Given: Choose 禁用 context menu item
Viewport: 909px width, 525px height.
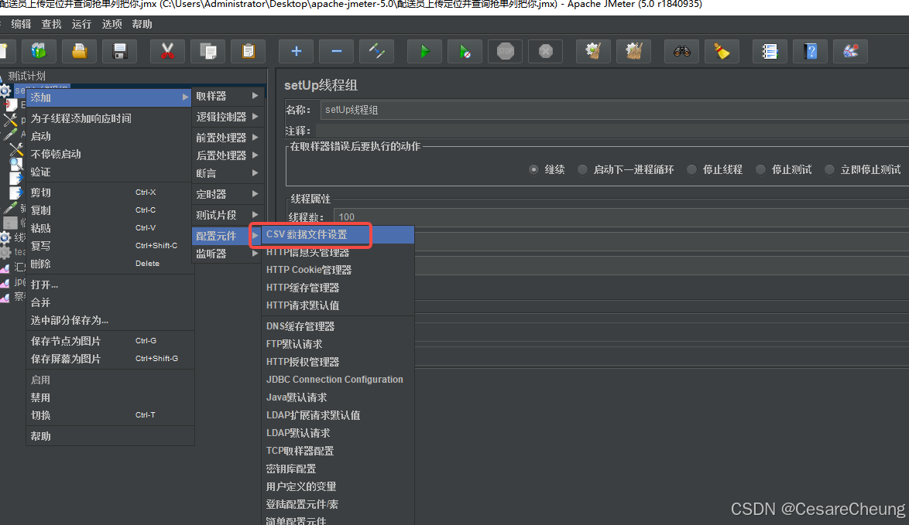Looking at the screenshot, I should click(110, 397).
